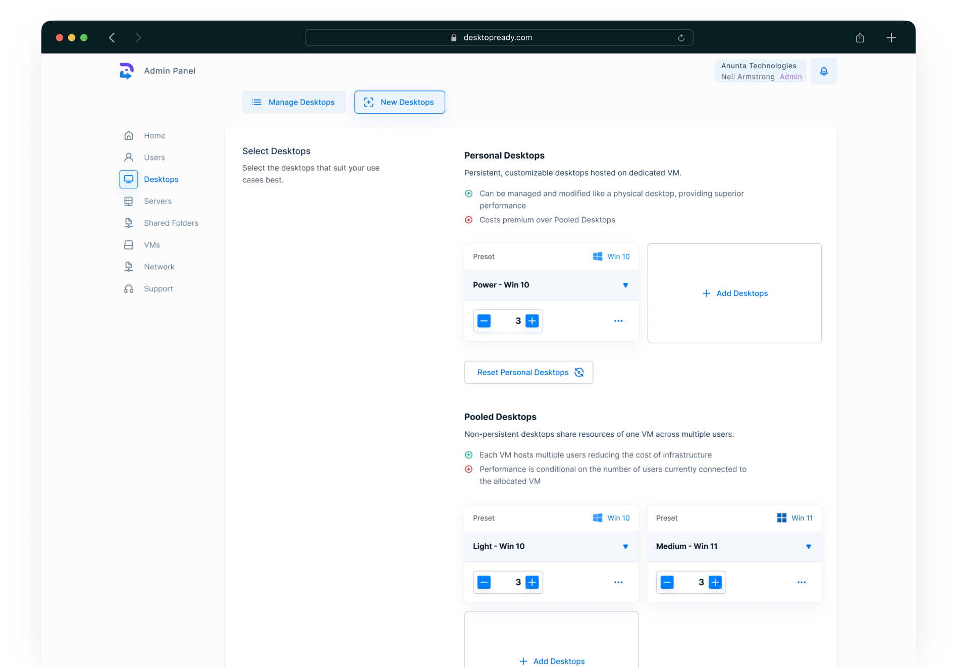
Task: Decrease Light - Win 10 desktop count
Action: [484, 582]
